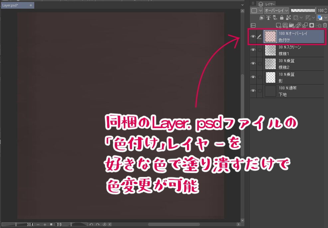This screenshot has width=328, height=228.
Task: Hide the 模様1 layer
Action: point(252,50)
